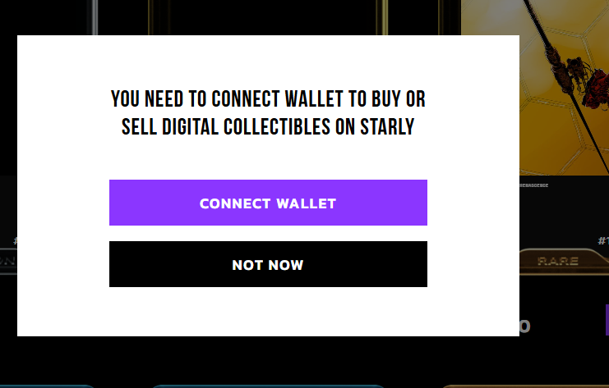Click the teal card outline at bottom-left
This screenshot has width=609, height=388.
pos(49,385)
